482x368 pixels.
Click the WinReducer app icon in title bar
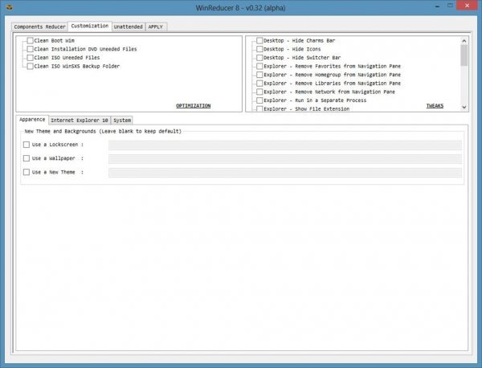(x=10, y=7)
